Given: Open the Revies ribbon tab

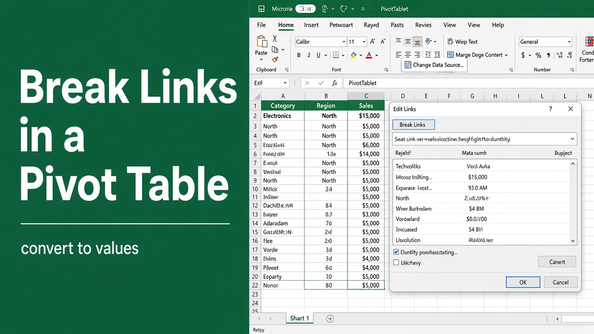Looking at the screenshot, I should coord(423,25).
